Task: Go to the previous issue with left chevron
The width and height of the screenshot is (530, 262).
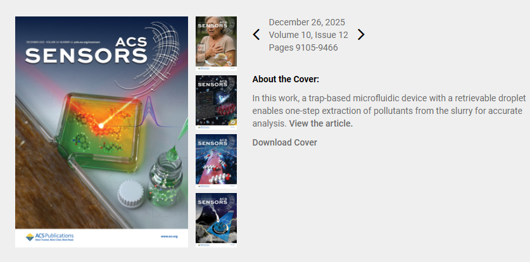Action: (x=256, y=34)
